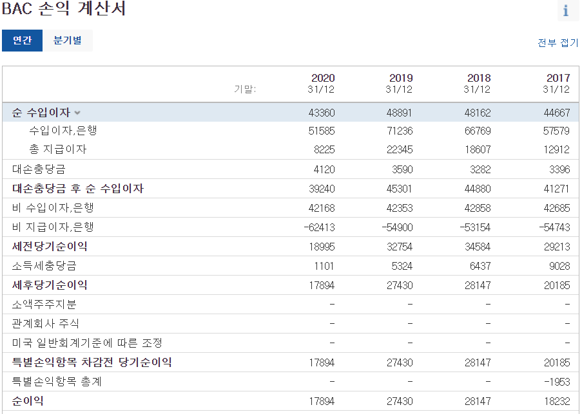Image resolution: width=582 pixels, height=414 pixels.
Task: Click value 12912 in 총 지급이자 row
Action: point(557,150)
